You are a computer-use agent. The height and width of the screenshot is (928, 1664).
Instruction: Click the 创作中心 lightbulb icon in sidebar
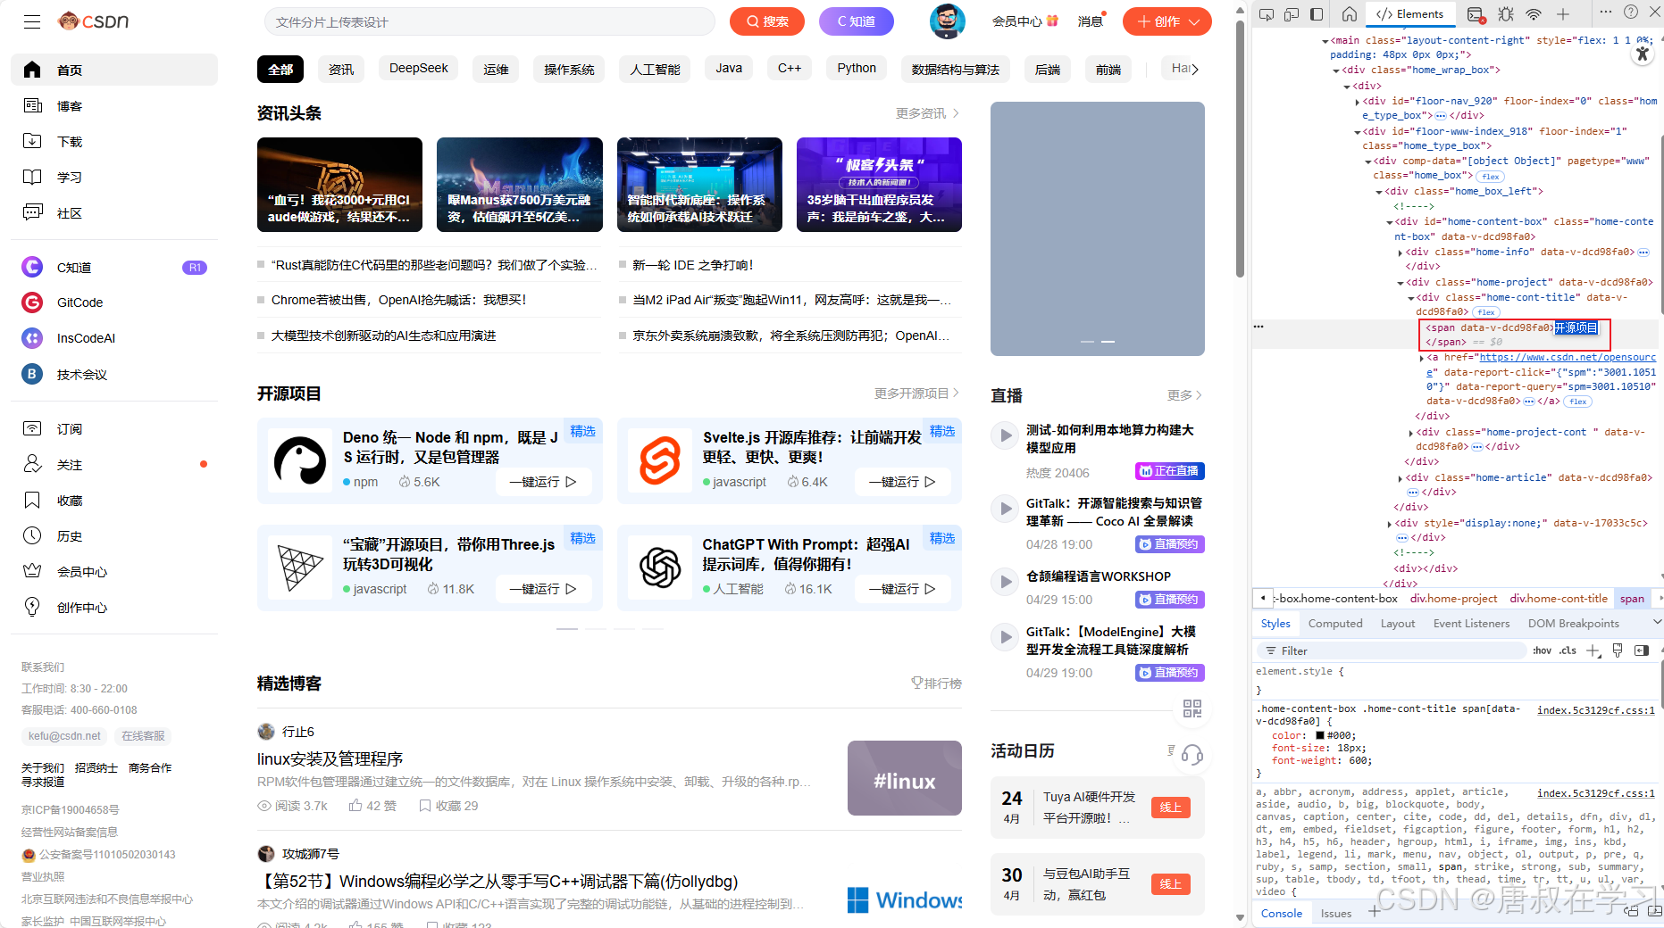(32, 607)
